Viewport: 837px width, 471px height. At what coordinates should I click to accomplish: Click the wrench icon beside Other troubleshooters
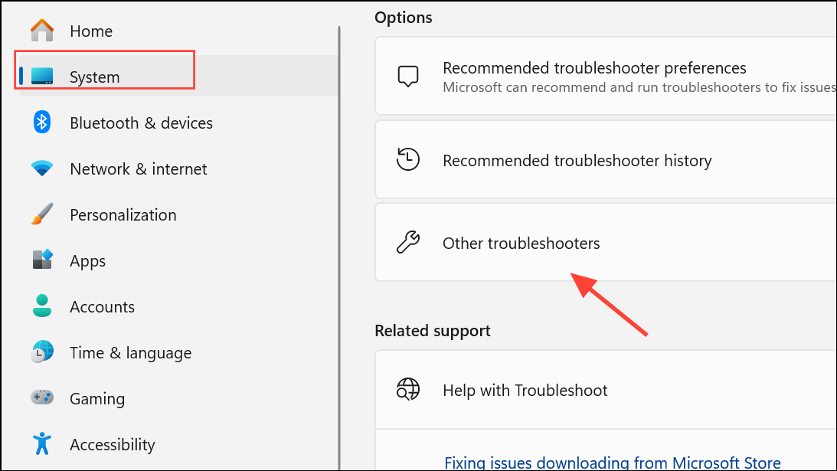pos(408,242)
